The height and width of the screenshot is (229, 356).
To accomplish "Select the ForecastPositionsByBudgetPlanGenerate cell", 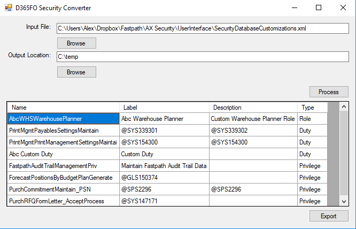I will [64, 178].
